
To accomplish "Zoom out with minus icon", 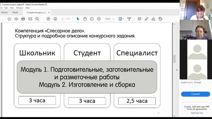I will click(92, 19).
